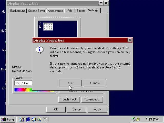Expand the quick launch overflow chevron
164x123 pixels.
(x=45, y=118)
